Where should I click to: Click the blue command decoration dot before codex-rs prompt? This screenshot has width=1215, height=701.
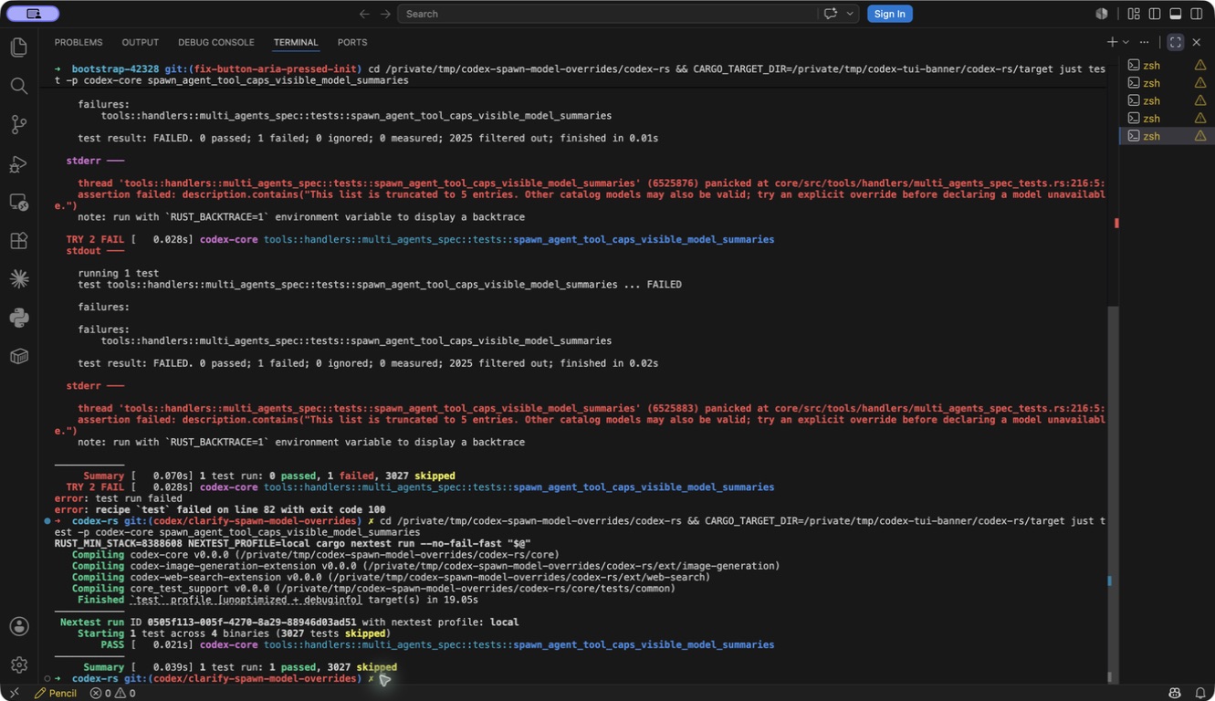click(x=47, y=520)
